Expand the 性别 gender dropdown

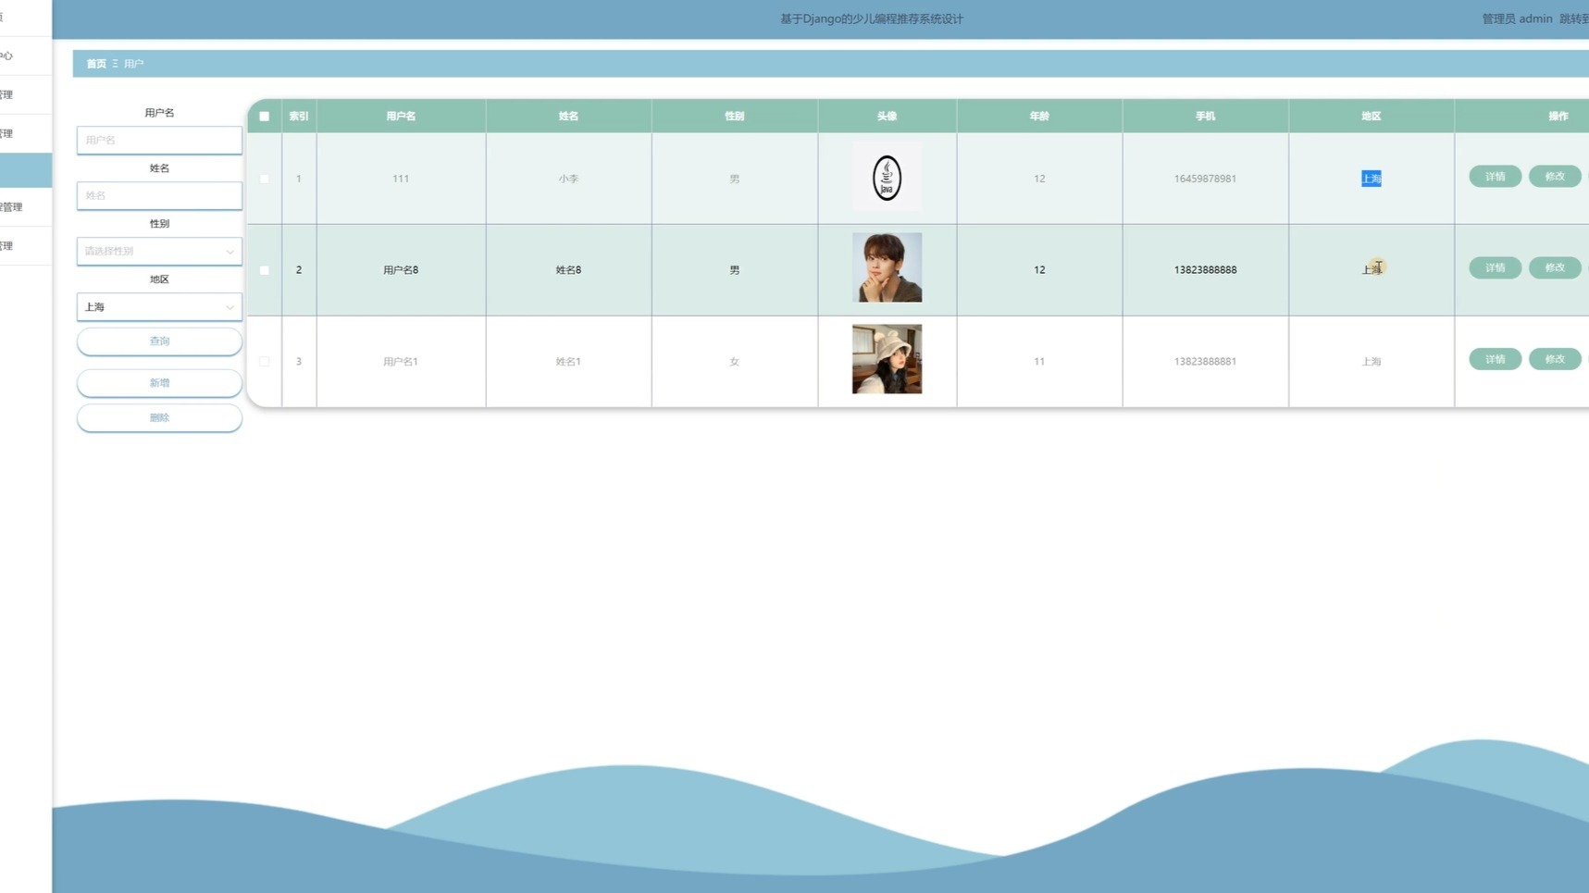(159, 251)
